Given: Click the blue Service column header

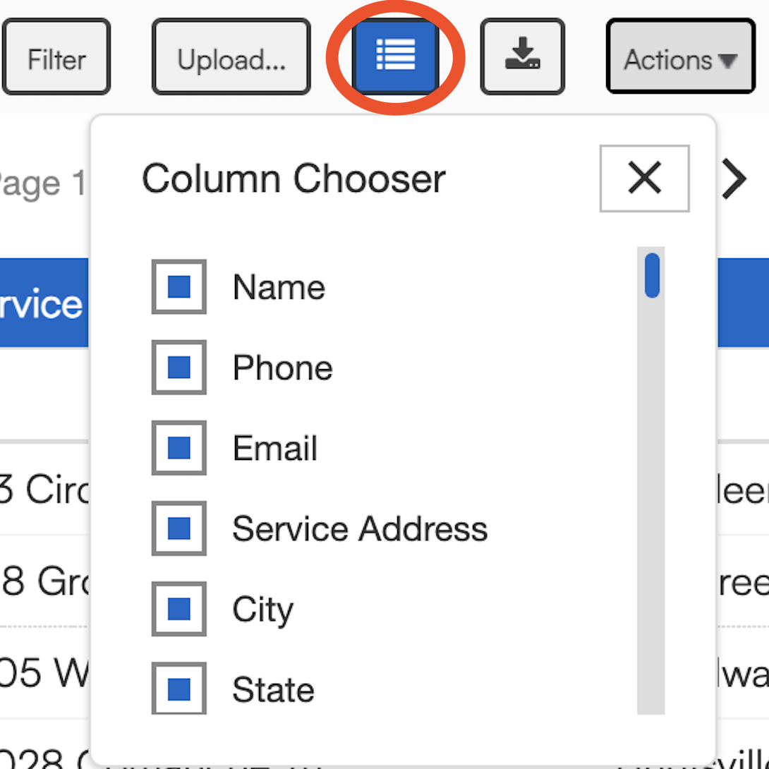Looking at the screenshot, I should click(42, 303).
